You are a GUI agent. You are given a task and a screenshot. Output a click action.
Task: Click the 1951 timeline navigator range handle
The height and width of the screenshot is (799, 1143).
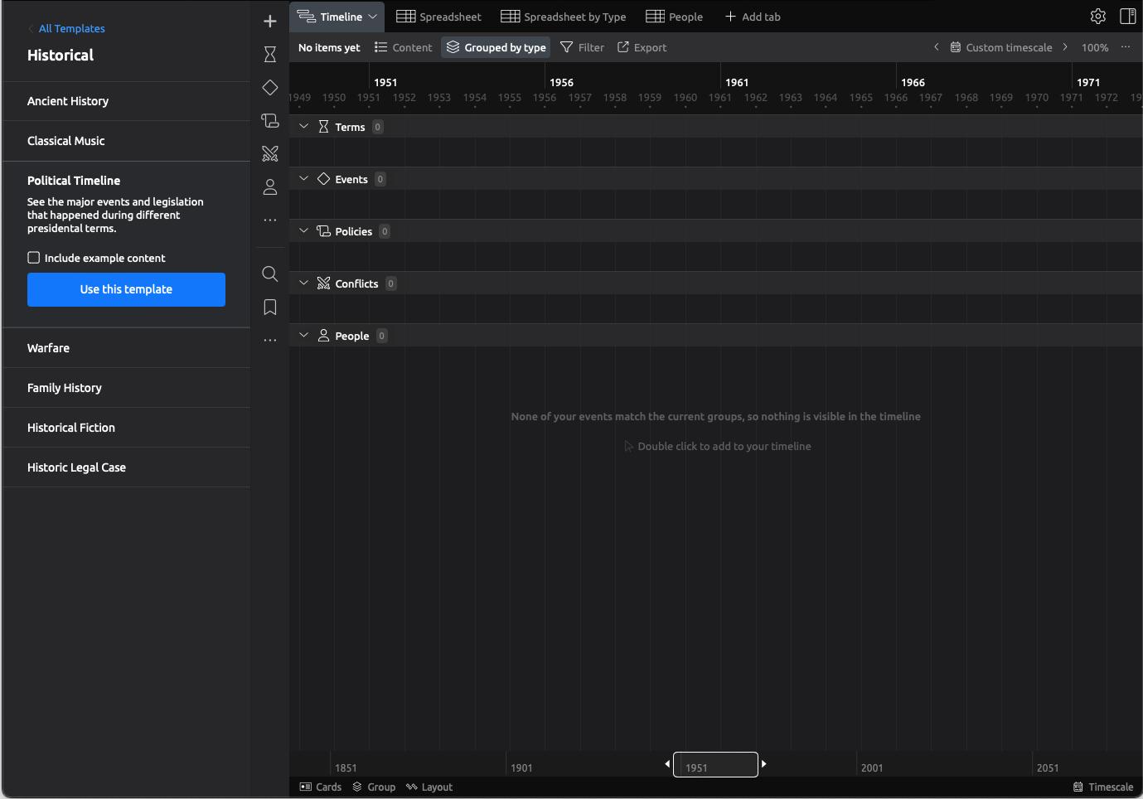coord(715,764)
